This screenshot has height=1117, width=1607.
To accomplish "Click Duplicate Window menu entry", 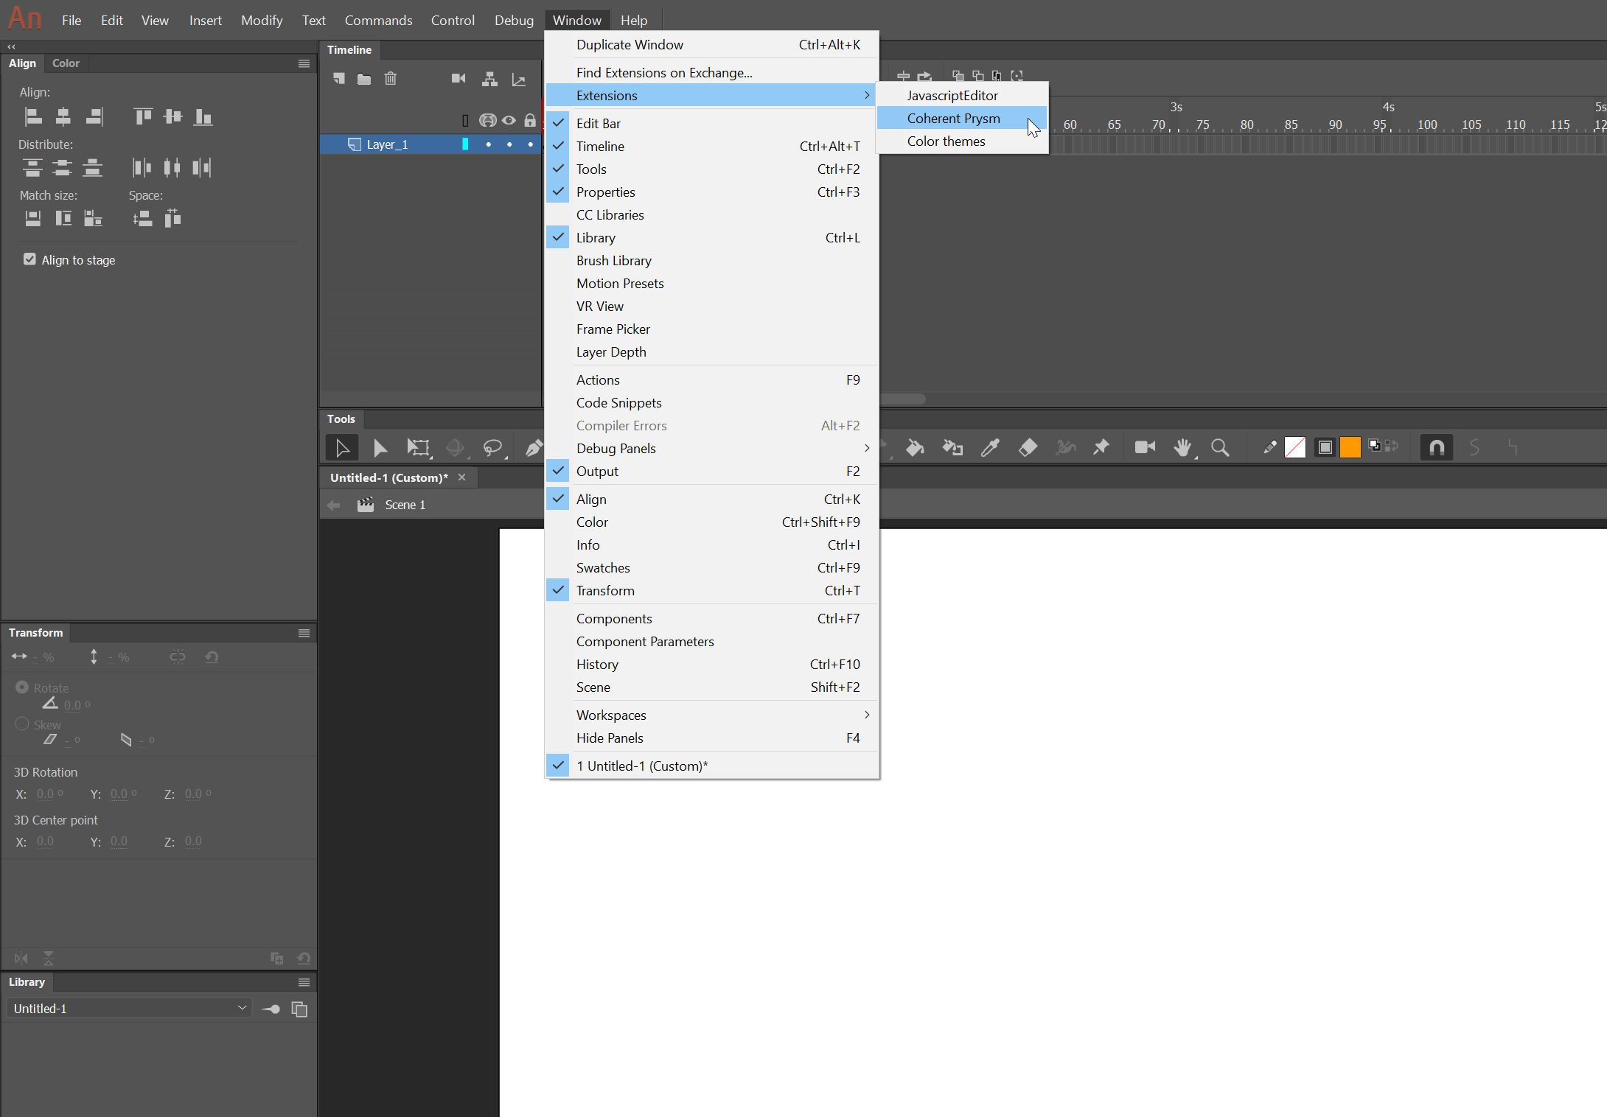I will coord(711,44).
